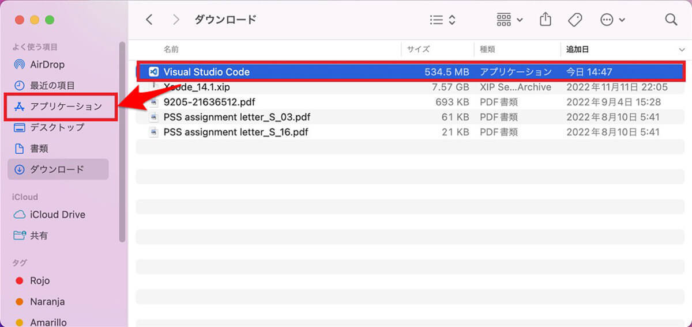Filter by the yellow Amarillo tag
Image resolution: width=692 pixels, height=327 pixels.
[x=48, y=322]
